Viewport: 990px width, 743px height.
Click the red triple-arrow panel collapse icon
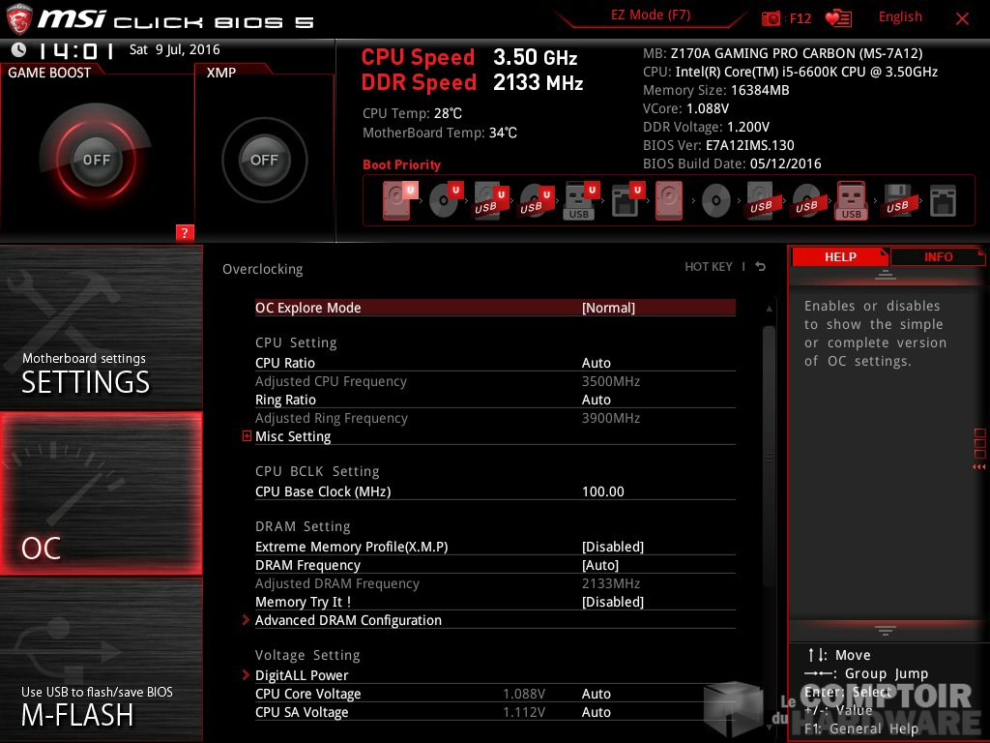pos(978,467)
